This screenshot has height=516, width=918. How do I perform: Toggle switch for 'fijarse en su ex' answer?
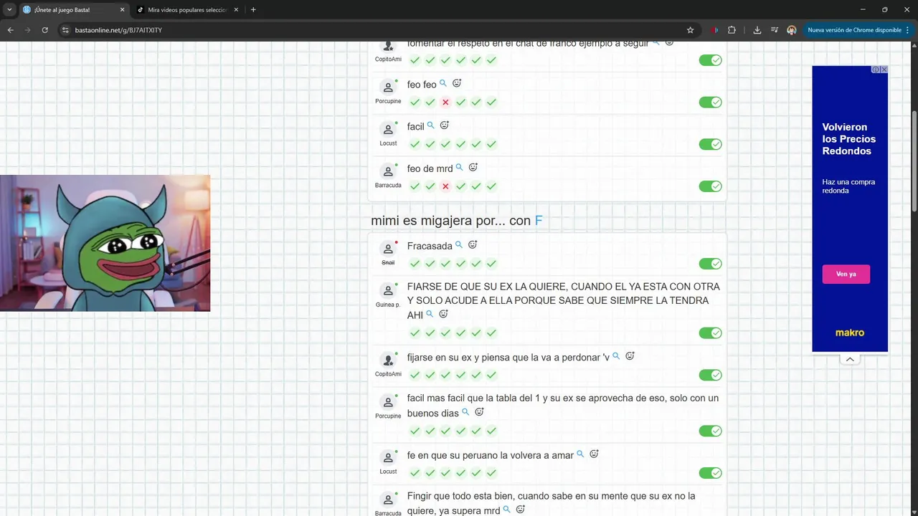click(710, 375)
